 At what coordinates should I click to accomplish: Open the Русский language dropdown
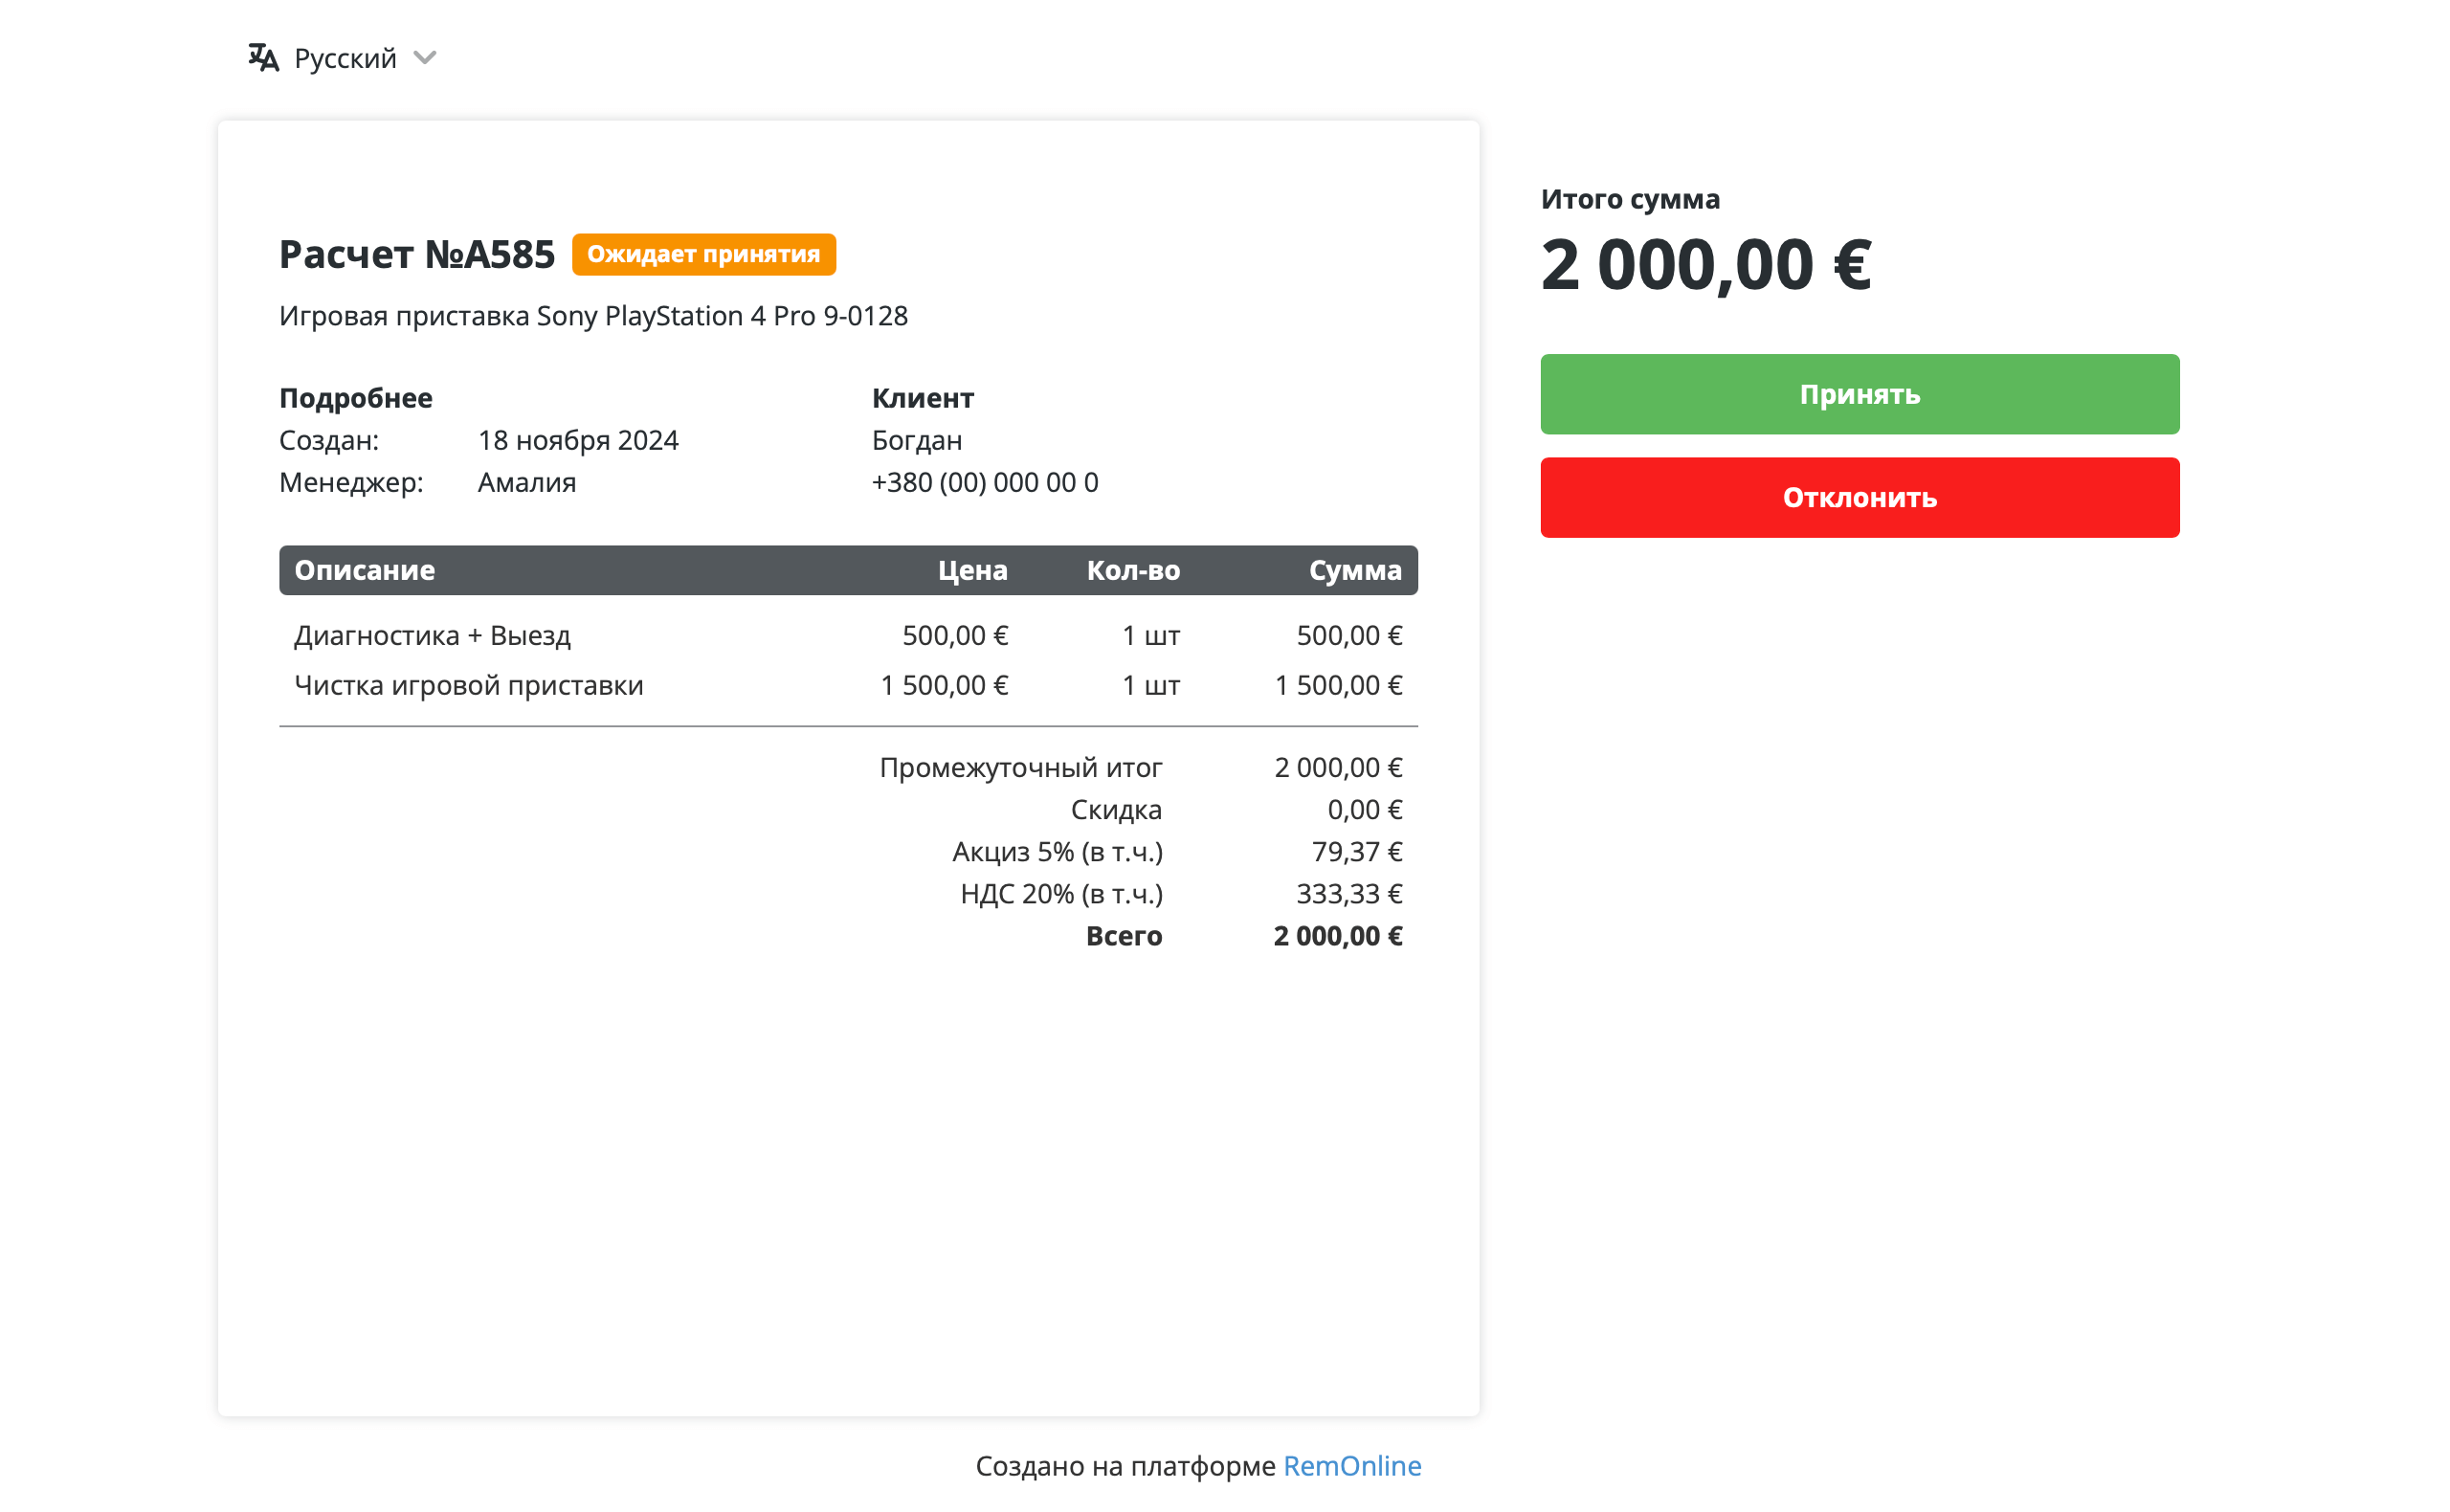tap(343, 58)
